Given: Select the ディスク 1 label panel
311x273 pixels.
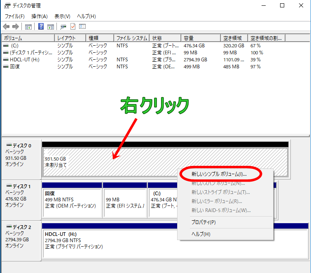Looking at the screenshot, I should (21, 200).
